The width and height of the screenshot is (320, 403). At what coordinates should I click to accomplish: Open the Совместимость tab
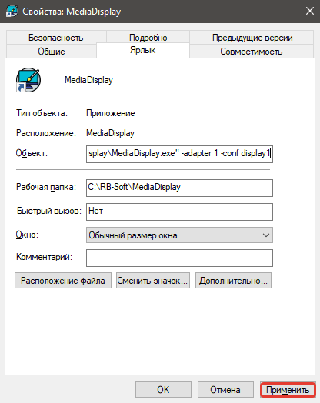251,52
